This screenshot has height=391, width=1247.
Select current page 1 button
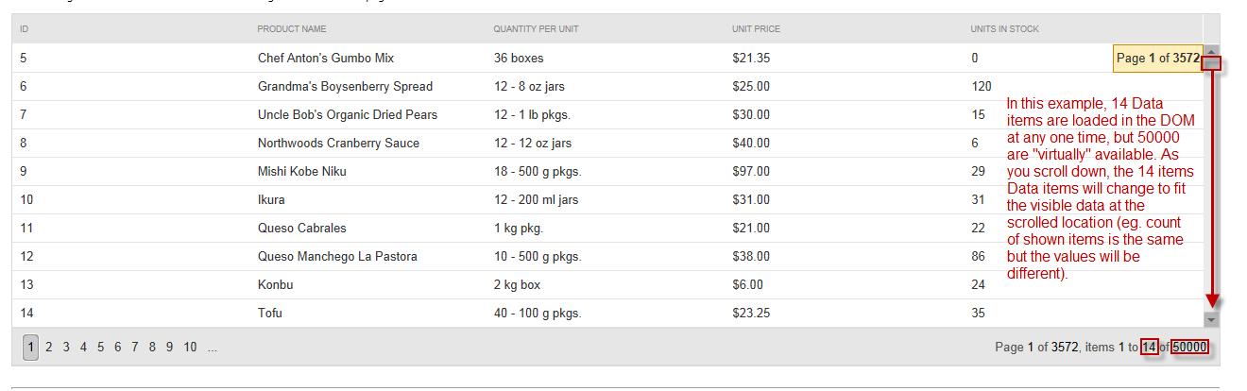pos(31,348)
